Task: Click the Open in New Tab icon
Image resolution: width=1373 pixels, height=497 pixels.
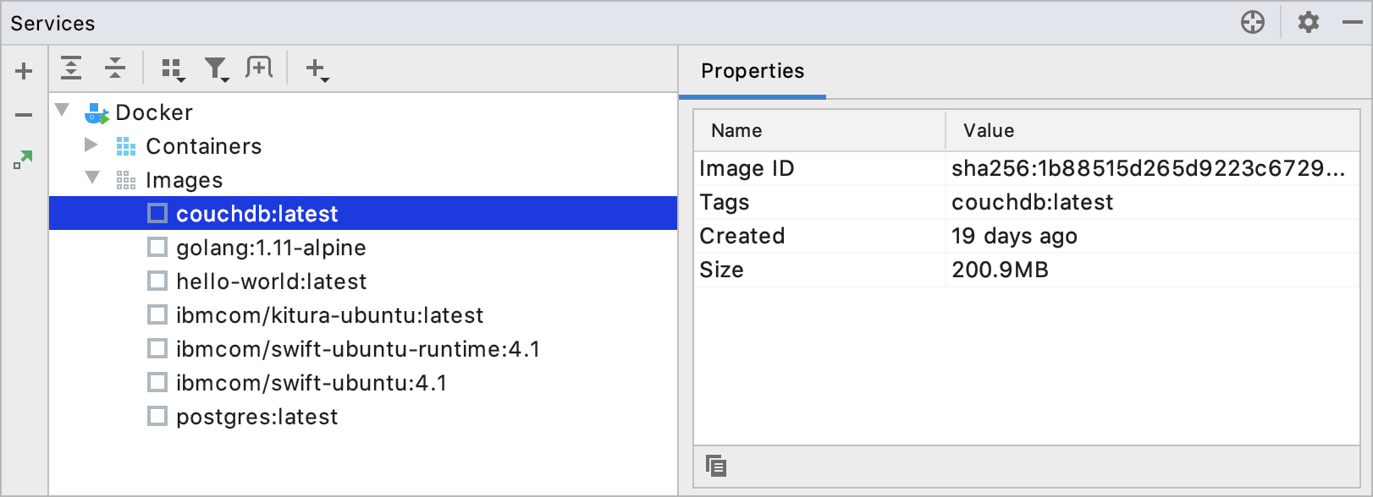Action: point(259,68)
